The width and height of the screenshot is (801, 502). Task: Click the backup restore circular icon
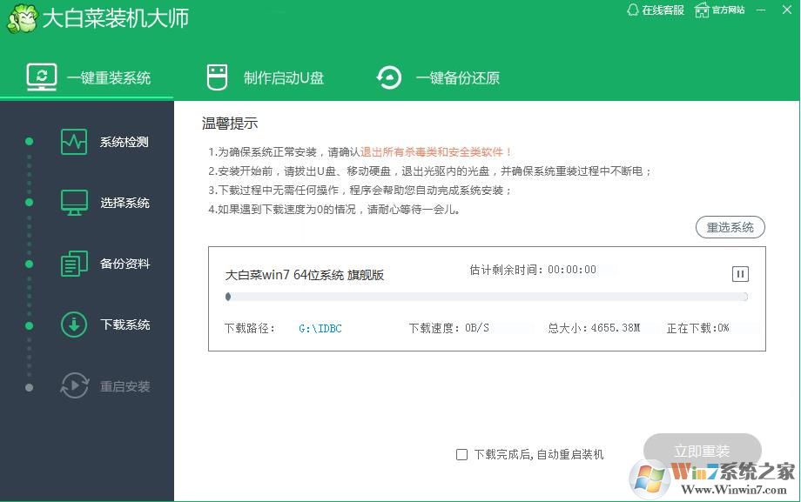(389, 77)
